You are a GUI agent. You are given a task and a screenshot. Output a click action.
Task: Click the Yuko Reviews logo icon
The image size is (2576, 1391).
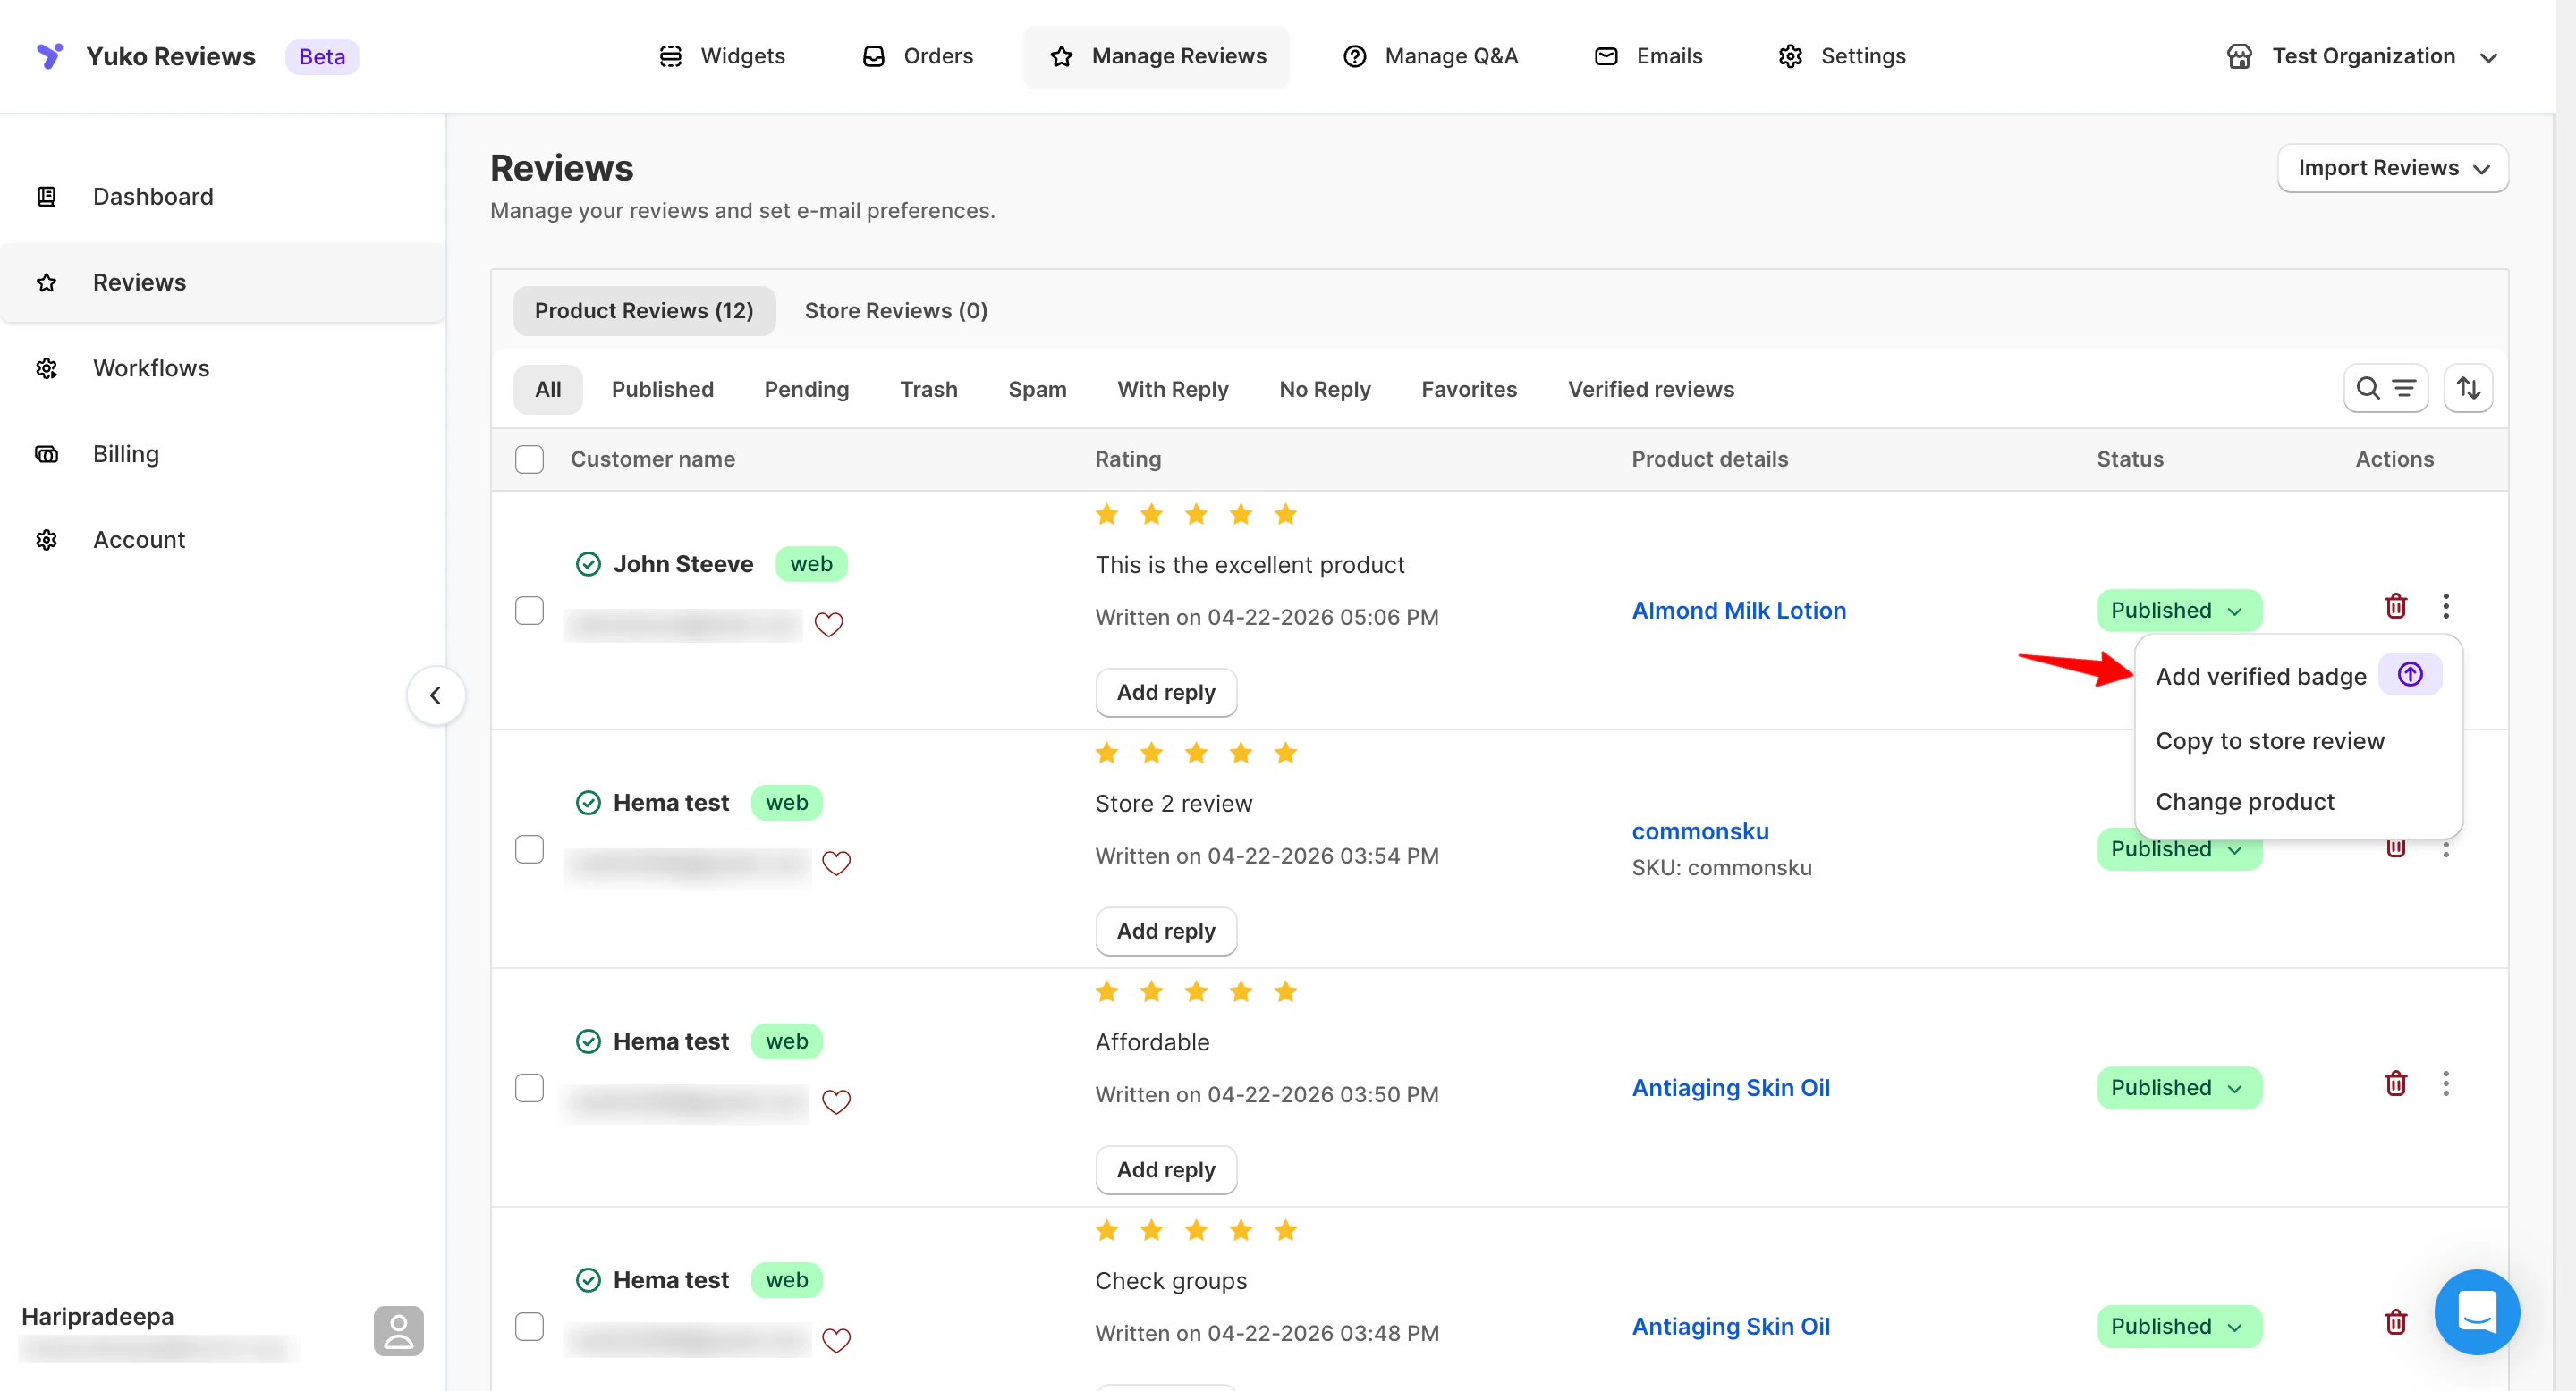pyautogui.click(x=49, y=56)
